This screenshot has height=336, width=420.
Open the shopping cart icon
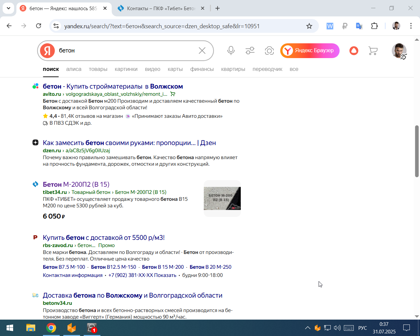point(373,51)
